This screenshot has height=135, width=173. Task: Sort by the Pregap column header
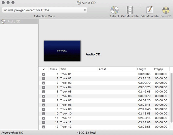point(161,69)
